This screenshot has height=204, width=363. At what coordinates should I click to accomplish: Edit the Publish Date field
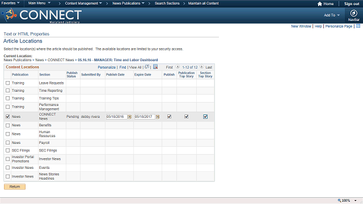[x=116, y=117]
